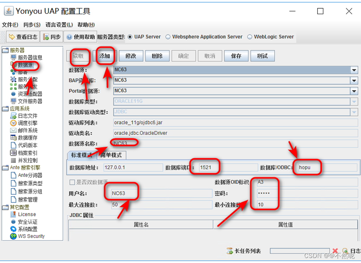
Task: Click the 修改 button
Action: pyautogui.click(x=131, y=56)
